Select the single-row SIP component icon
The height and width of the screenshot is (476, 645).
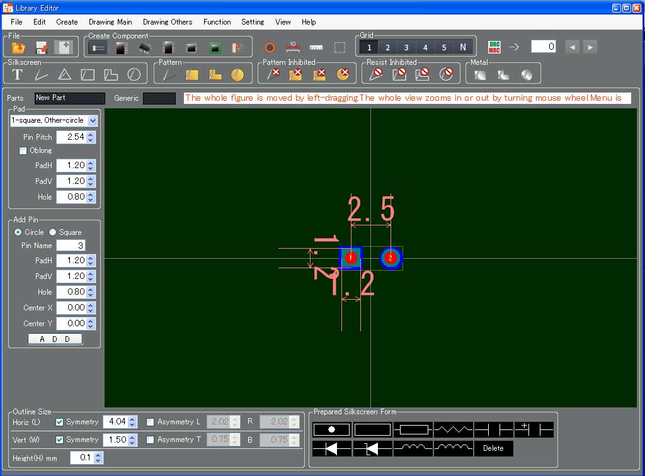click(122, 48)
